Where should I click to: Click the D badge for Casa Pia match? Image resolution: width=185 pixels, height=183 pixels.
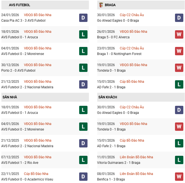(x=83, y=18)
